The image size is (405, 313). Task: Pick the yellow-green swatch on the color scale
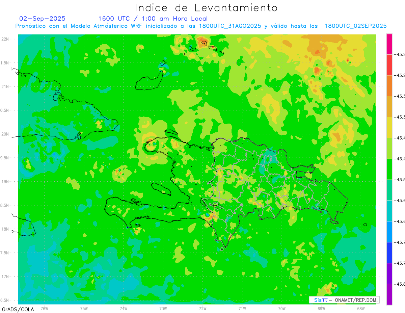(389, 148)
